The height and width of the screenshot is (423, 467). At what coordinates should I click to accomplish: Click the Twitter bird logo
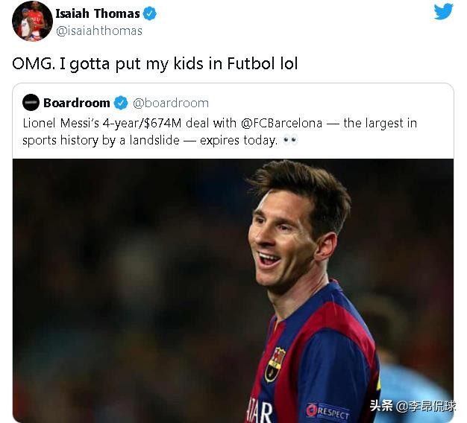click(443, 10)
